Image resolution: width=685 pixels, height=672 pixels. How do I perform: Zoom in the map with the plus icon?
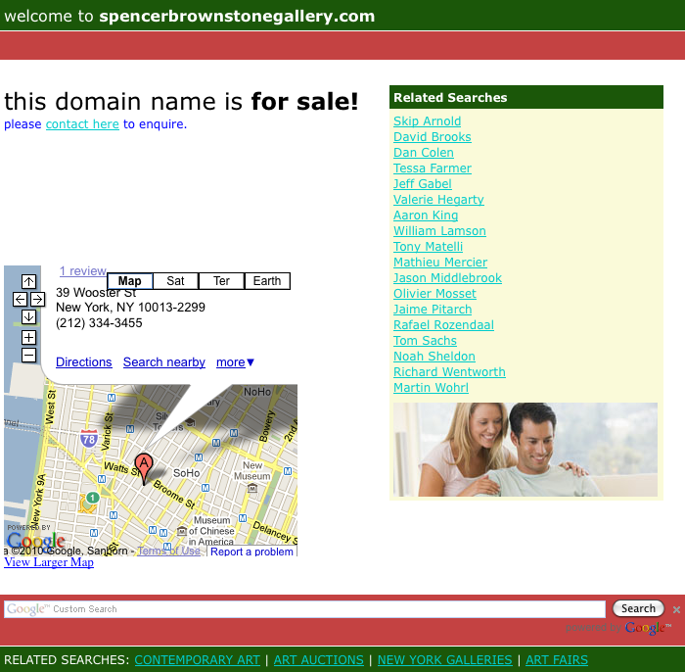28,338
